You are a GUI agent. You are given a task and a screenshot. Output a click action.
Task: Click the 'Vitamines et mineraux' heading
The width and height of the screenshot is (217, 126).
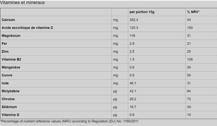[x=22, y=3]
